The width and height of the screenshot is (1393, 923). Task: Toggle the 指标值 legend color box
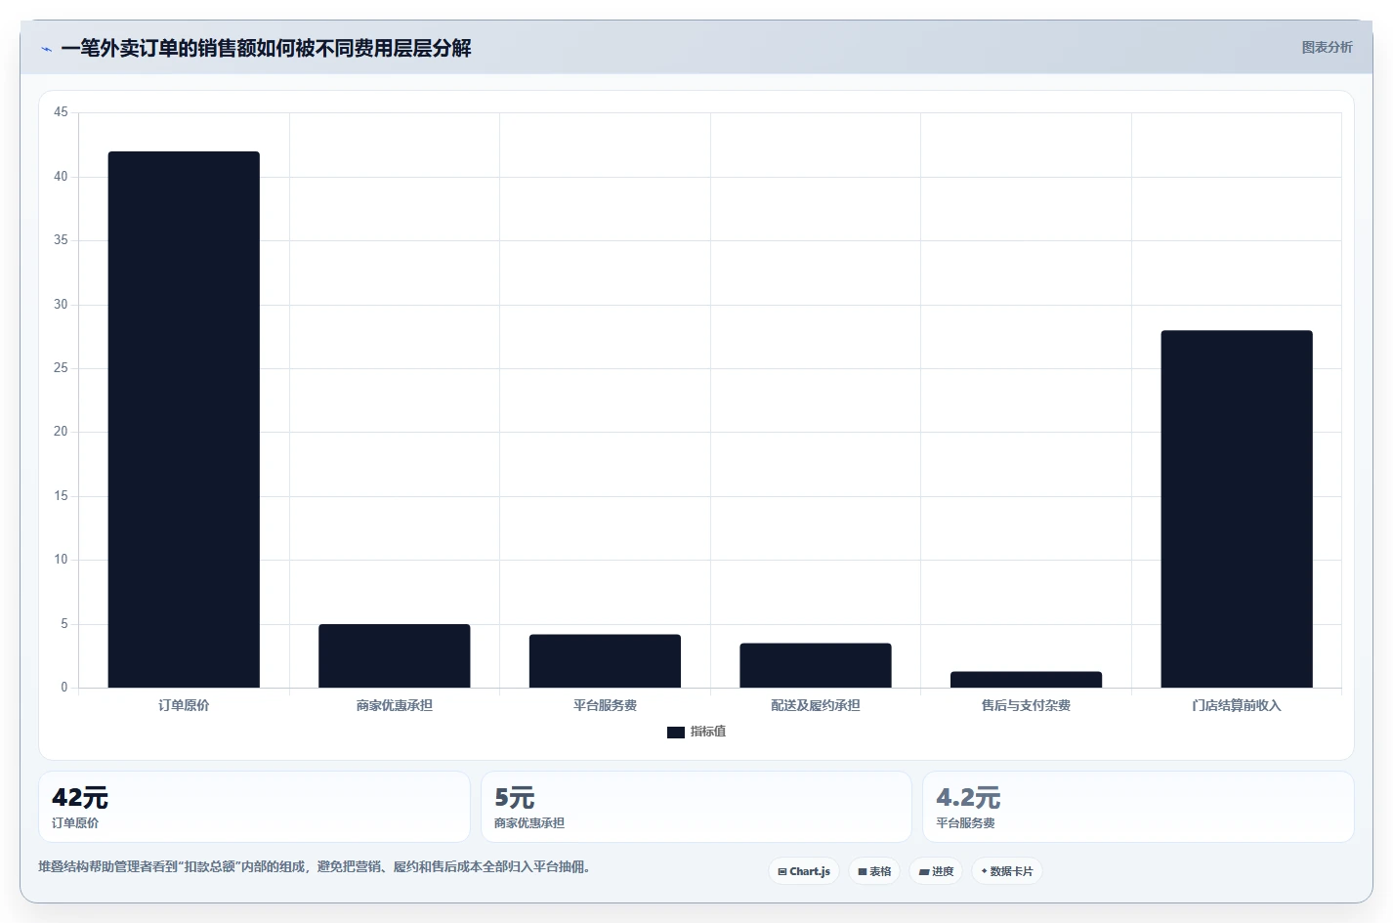click(676, 733)
